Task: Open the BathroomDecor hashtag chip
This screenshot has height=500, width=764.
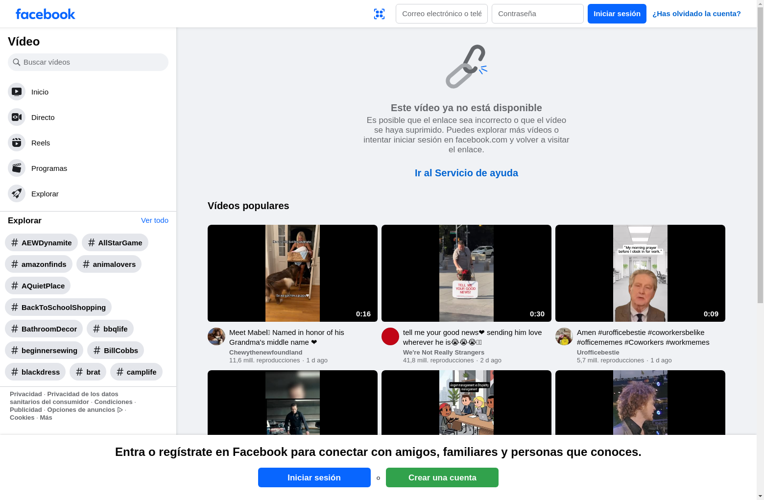Action: point(44,329)
